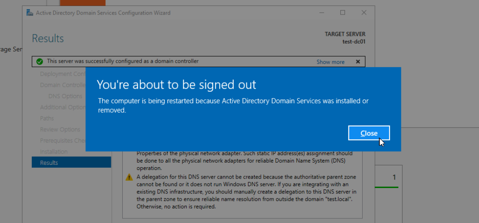Click the Results page heading

click(x=48, y=39)
